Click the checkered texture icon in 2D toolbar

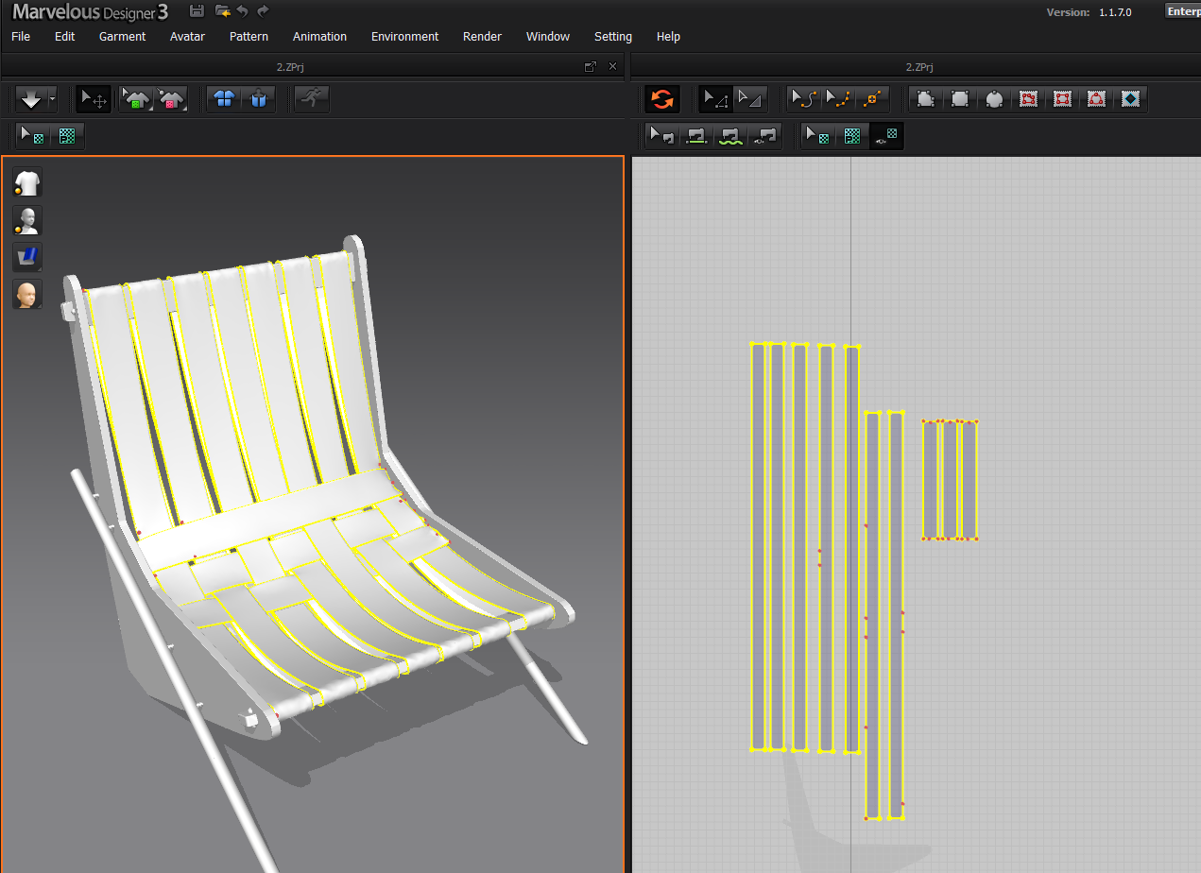[x=852, y=136]
